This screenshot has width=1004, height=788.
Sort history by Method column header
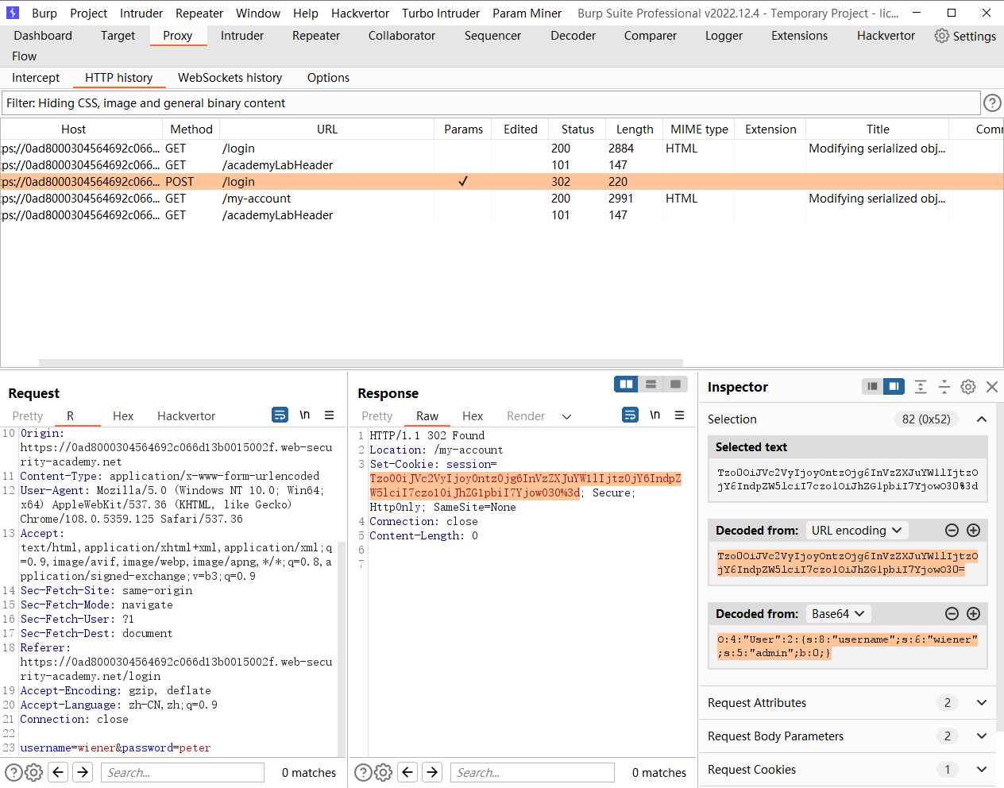(191, 129)
